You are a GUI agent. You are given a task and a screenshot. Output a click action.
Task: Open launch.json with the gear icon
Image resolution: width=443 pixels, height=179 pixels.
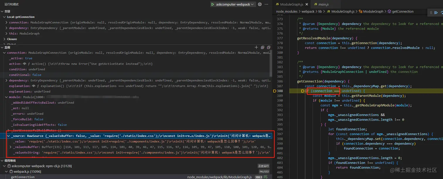tap(260, 4)
